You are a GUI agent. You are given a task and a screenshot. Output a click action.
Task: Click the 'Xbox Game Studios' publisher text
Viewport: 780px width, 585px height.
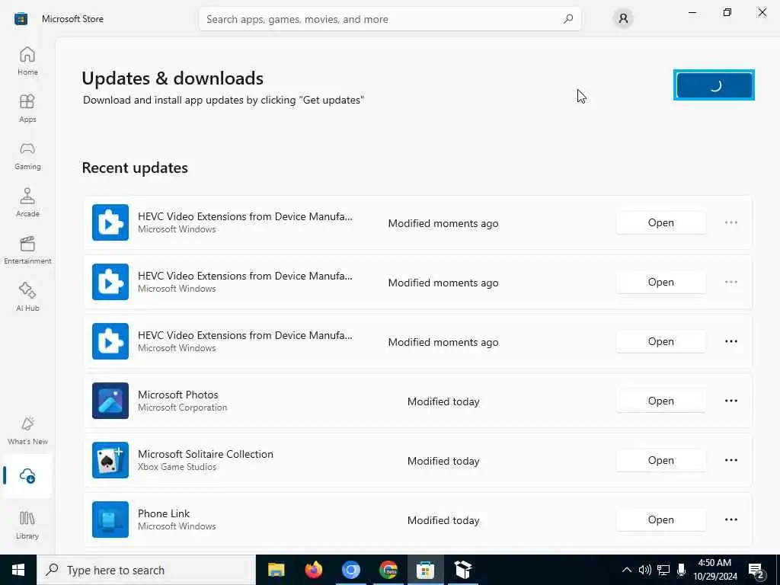(x=177, y=467)
